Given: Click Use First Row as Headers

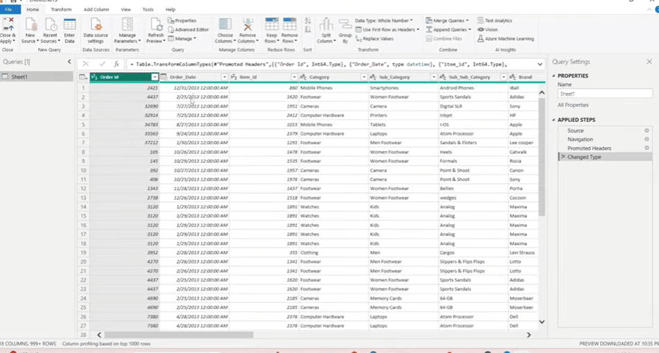Looking at the screenshot, I should pyautogui.click(x=388, y=30).
